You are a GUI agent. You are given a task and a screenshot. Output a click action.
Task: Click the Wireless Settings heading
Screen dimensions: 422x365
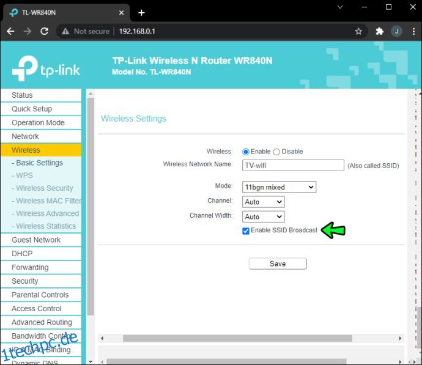(x=133, y=119)
